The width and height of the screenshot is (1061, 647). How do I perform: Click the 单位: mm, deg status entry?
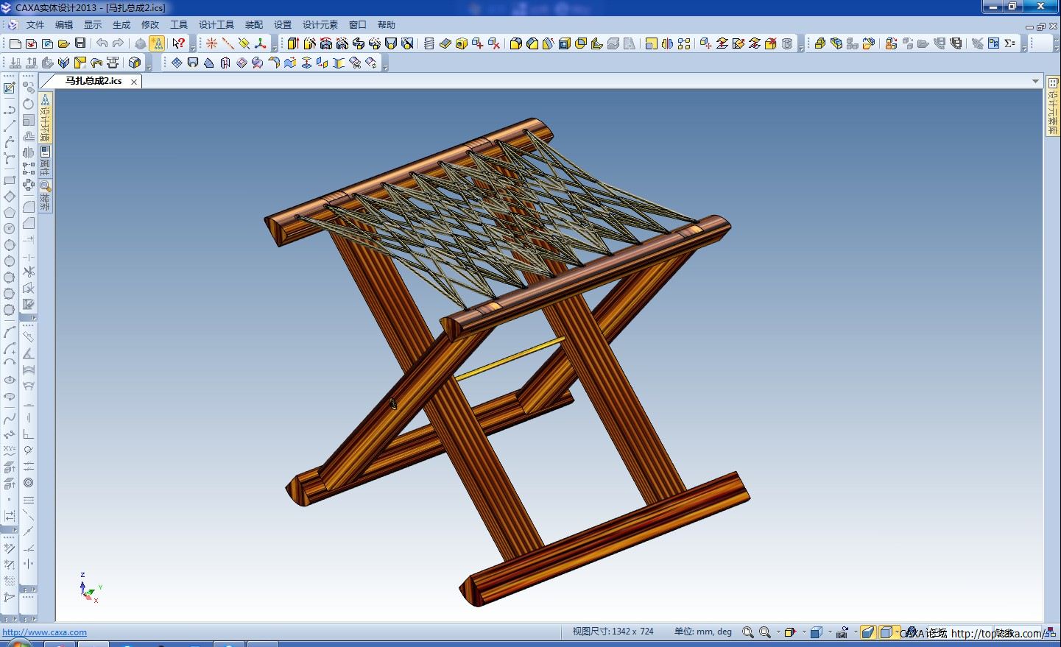point(703,632)
